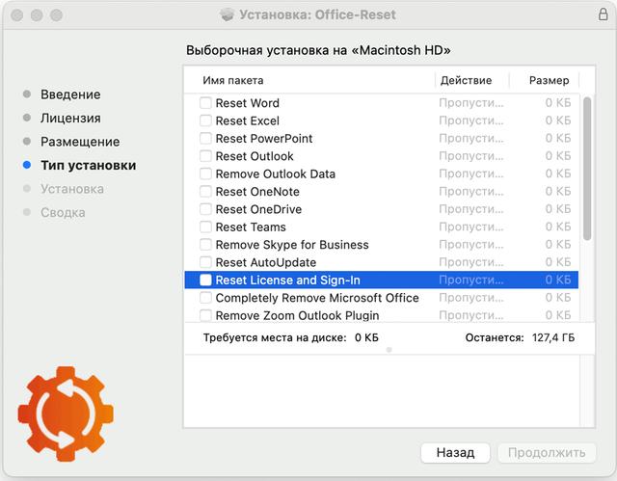Viewport: 617px width, 481px height.
Task: Tick the Reset Excel checkbox
Action: 205,120
